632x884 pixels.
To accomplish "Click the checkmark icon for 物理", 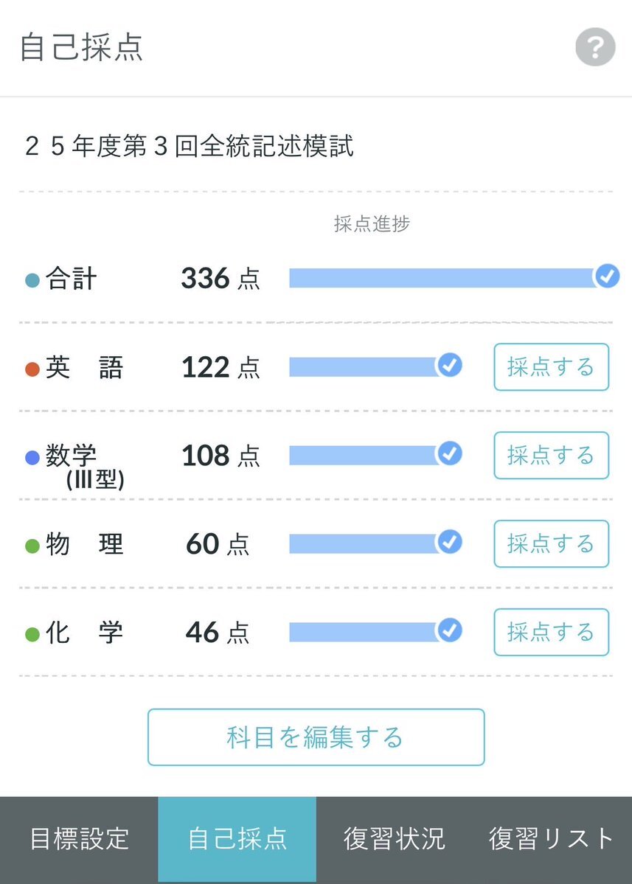I will 449,542.
